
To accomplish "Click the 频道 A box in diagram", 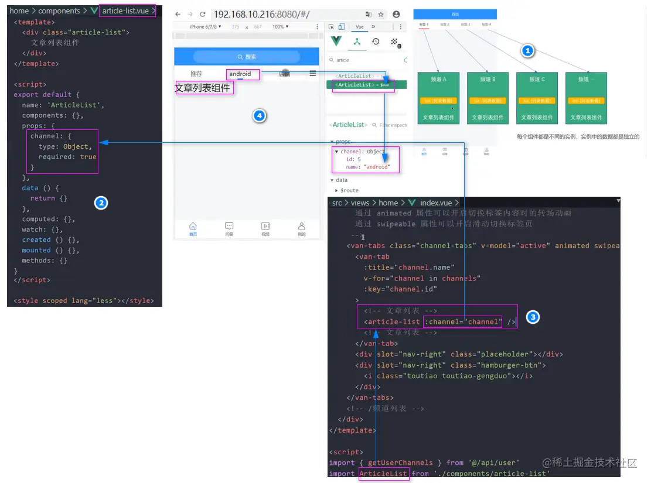I will [438, 98].
